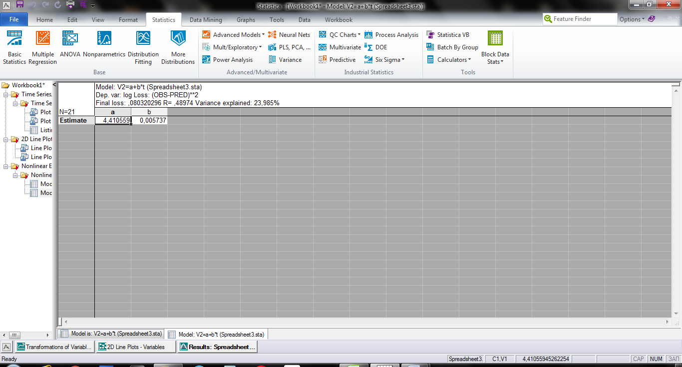Restore 2D Line Plots - Variables window
682x367 pixels.
136,347
